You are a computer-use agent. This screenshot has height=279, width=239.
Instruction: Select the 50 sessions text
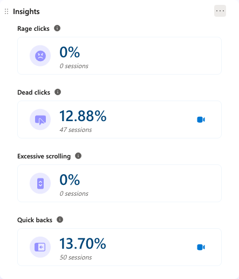coord(76,257)
